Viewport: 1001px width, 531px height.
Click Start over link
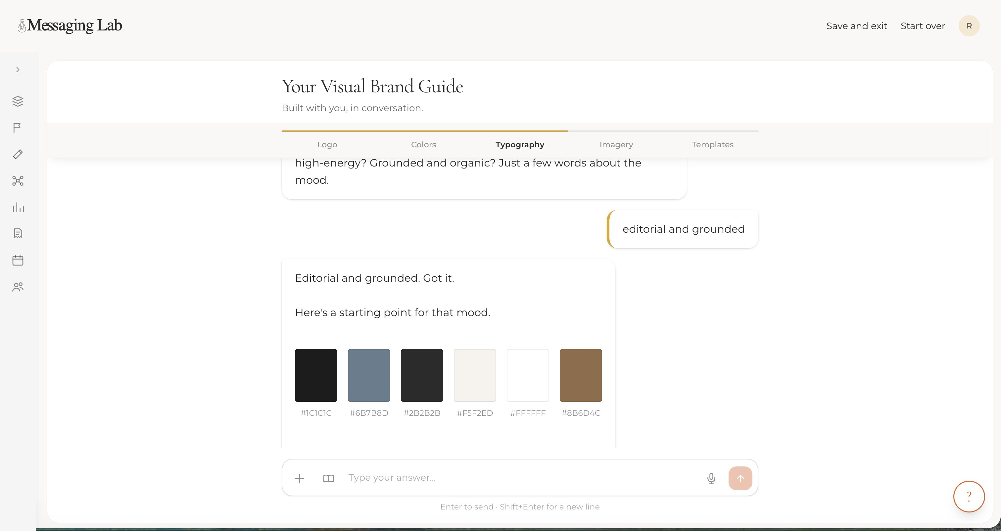[x=923, y=26]
